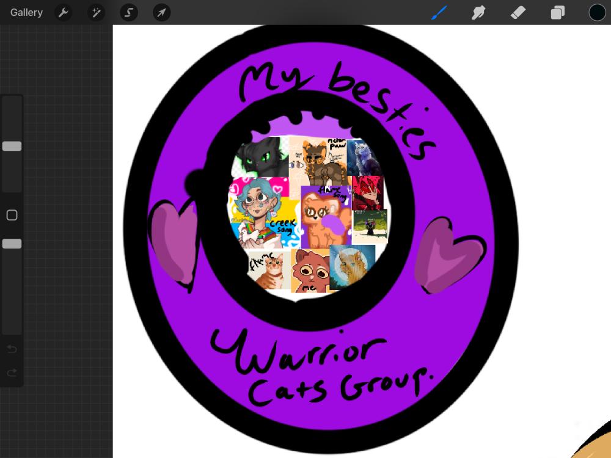Open the Layers panel

coord(558,12)
